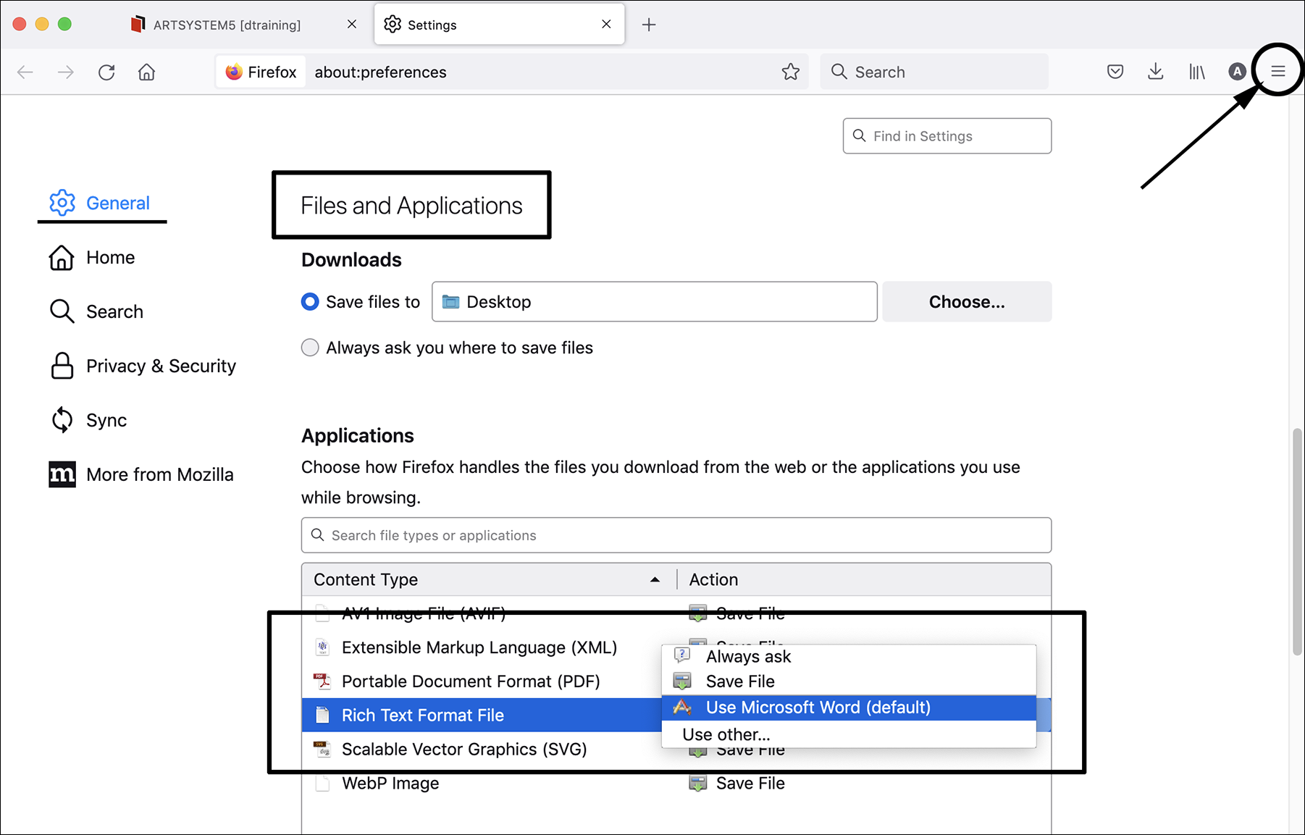The height and width of the screenshot is (835, 1305).
Task: Switch to the ARTSYSTEM5 [dtraining] tab
Action: pos(227,25)
